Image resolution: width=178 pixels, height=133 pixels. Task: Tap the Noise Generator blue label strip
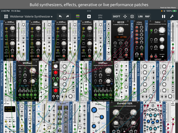(105, 40)
